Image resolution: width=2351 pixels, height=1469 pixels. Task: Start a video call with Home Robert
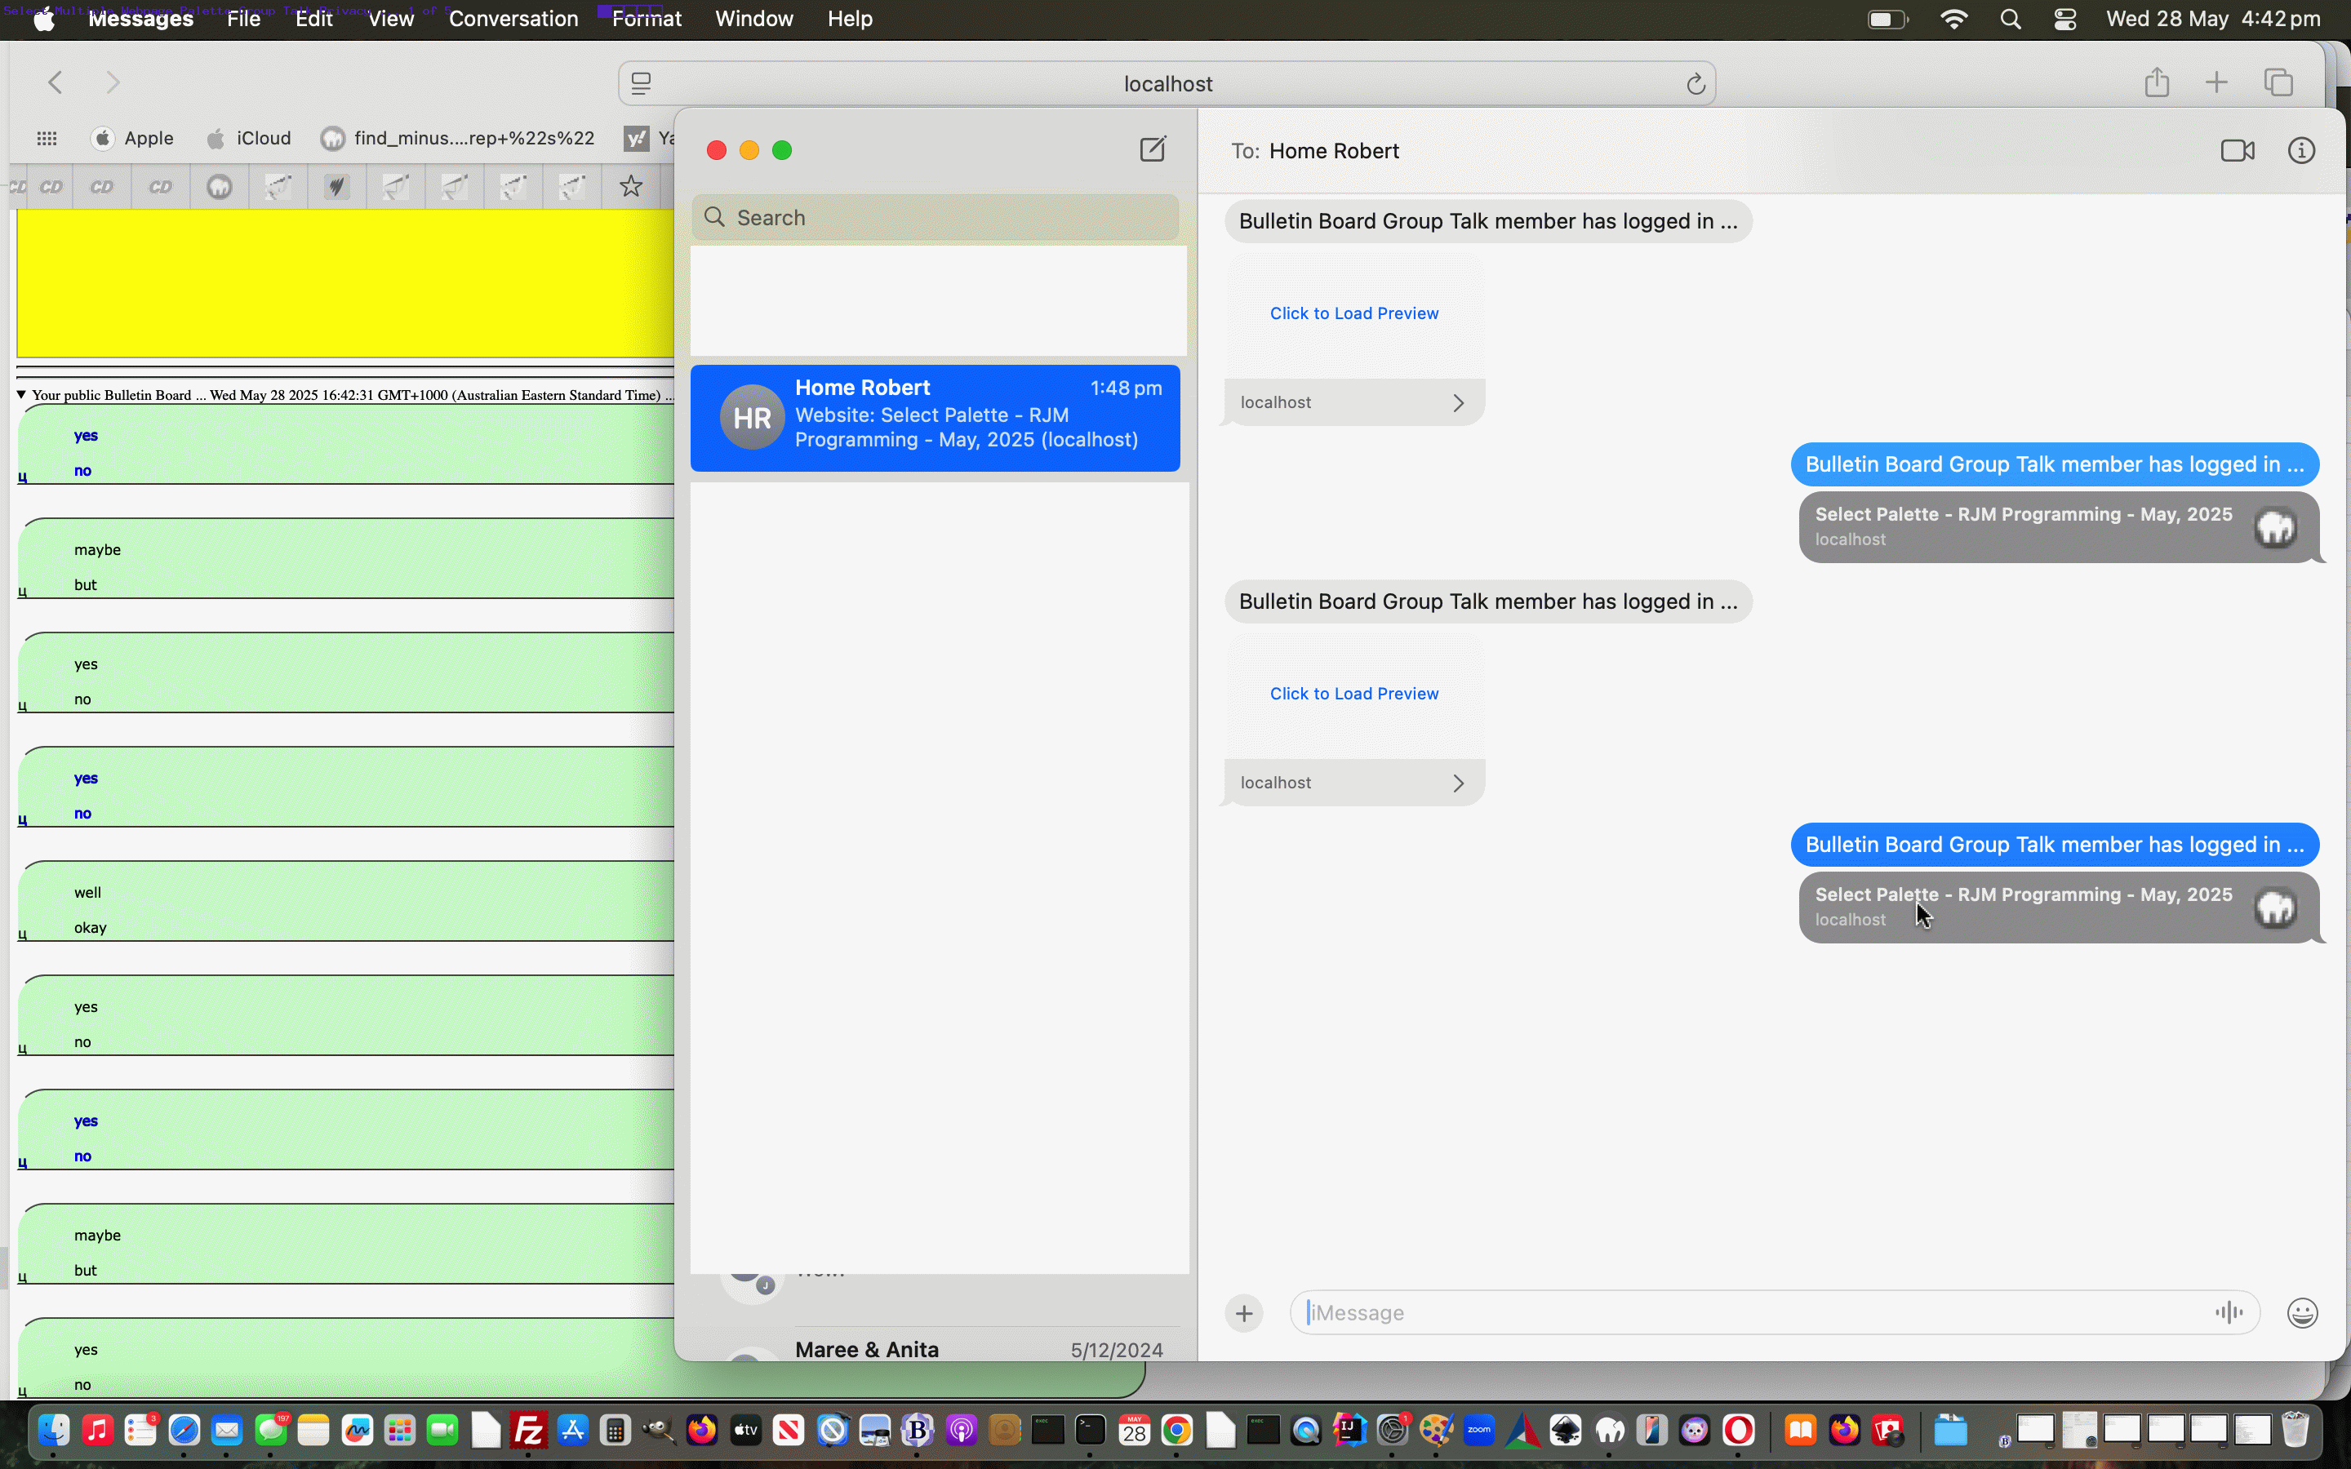click(2238, 151)
